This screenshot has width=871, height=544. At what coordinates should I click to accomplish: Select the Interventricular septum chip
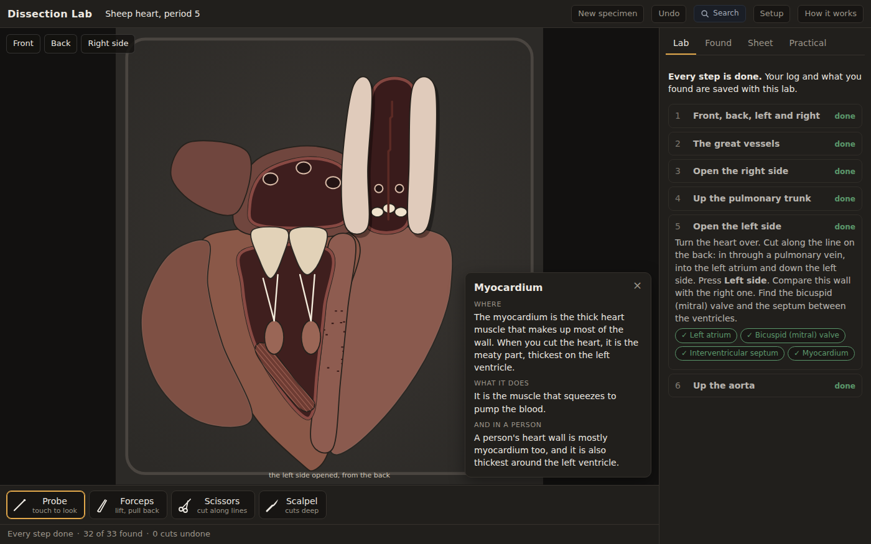pos(730,353)
